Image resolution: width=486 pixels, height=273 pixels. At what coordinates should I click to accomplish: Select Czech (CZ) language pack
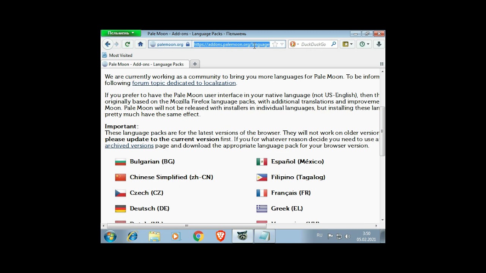[x=147, y=193]
